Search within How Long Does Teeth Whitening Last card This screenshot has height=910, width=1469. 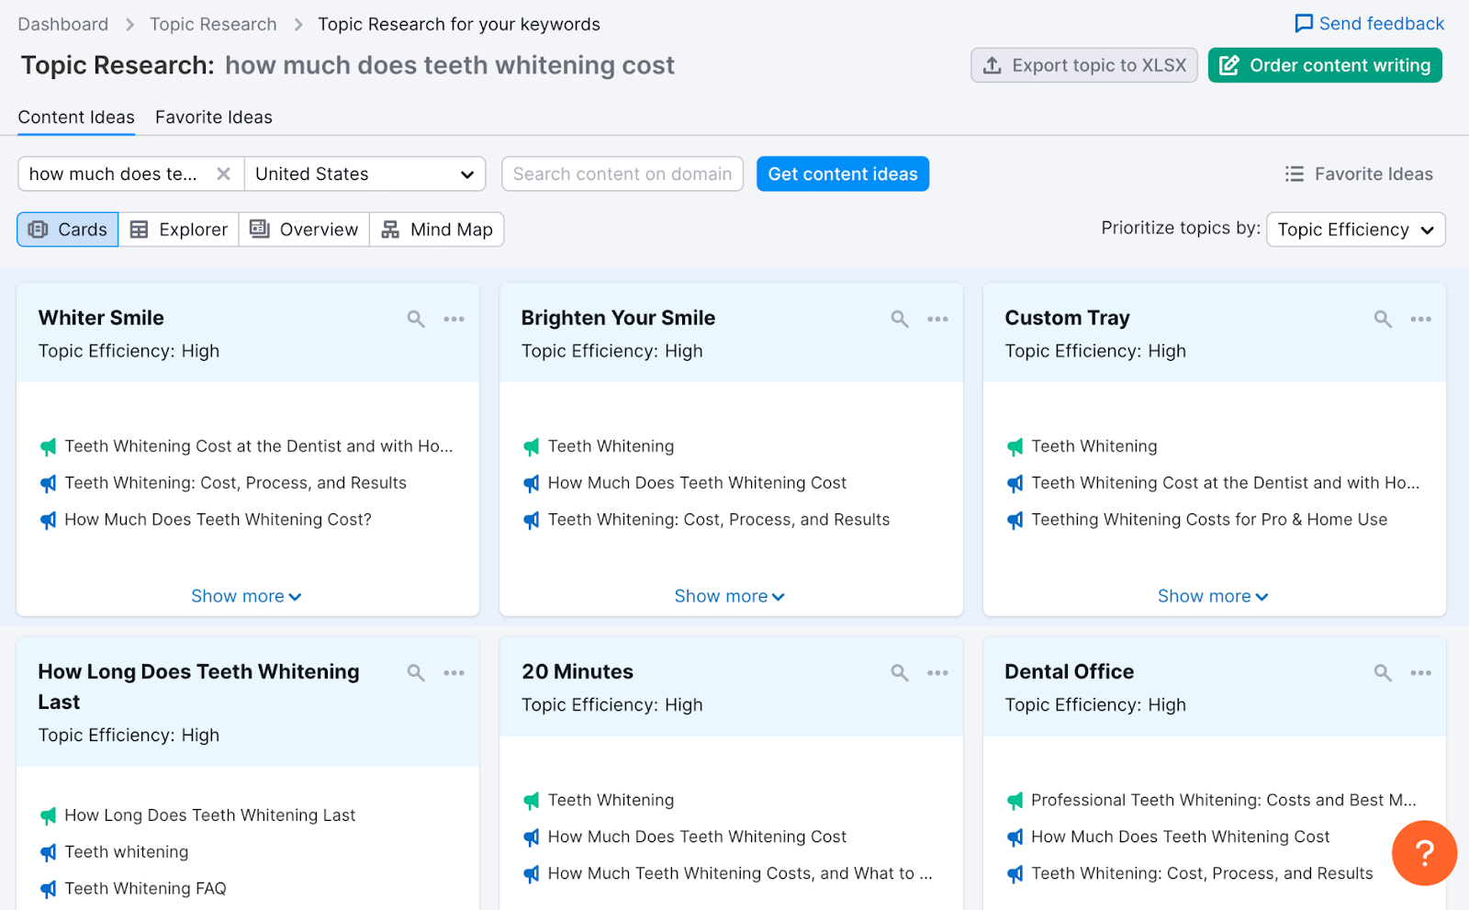416,673
